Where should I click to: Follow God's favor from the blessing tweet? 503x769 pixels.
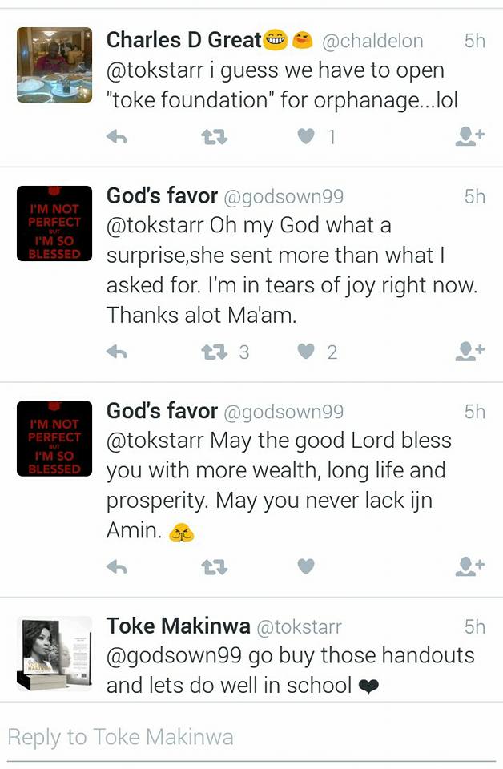click(x=469, y=566)
